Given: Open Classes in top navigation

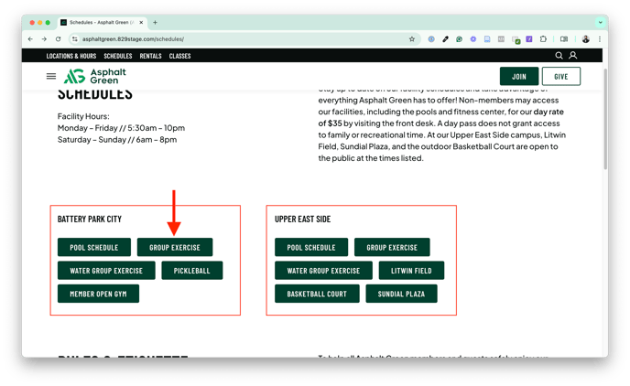Looking at the screenshot, I should 180,56.
